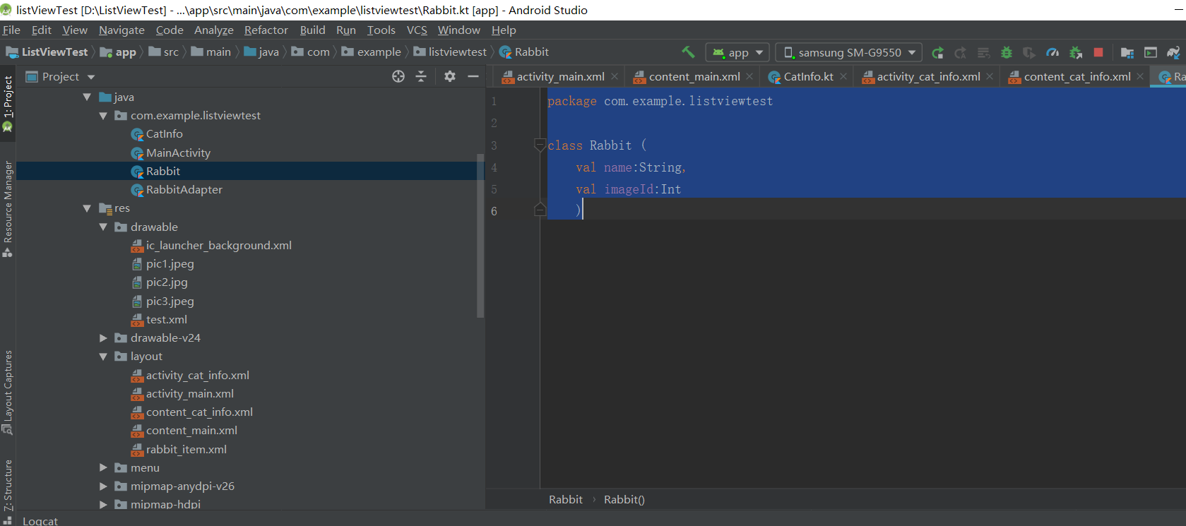The width and height of the screenshot is (1186, 526).
Task: Click Collapse All icon in Project panel
Action: 421,76
